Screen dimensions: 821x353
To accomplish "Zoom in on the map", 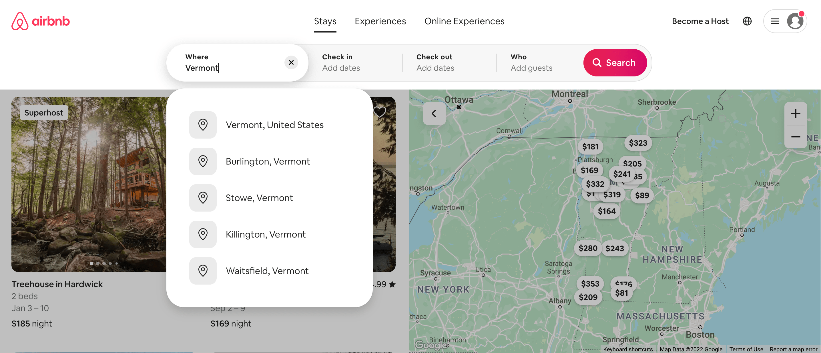I will point(795,114).
